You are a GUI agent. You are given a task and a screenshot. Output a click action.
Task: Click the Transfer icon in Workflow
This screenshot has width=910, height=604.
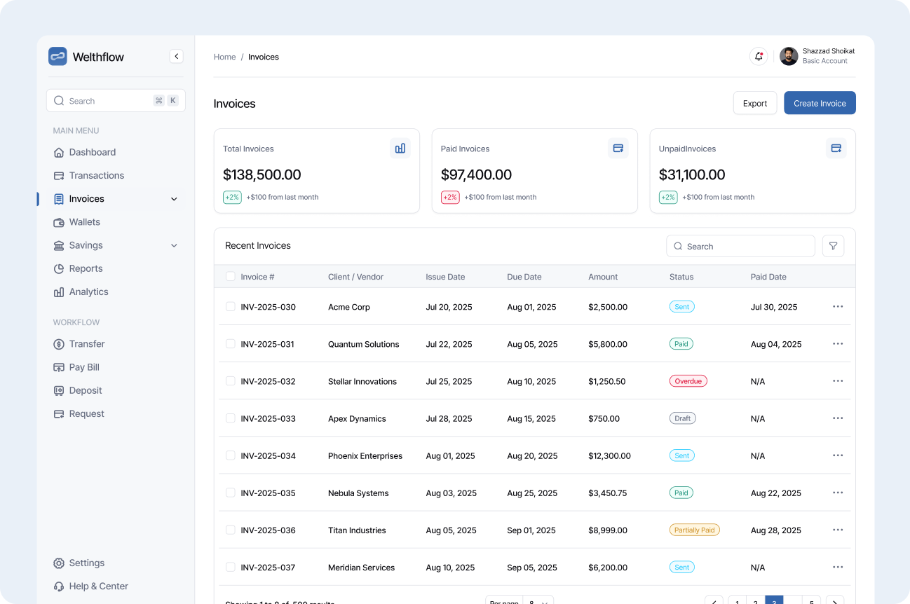[59, 344]
